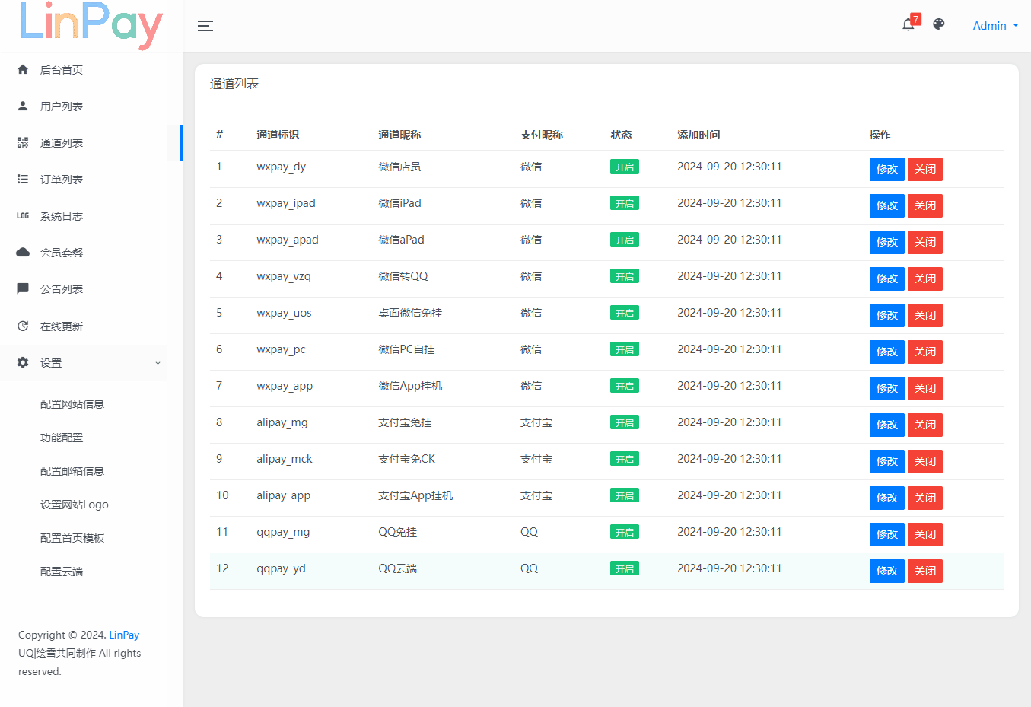Click 修改 for alipay_app row
The image size is (1031, 707).
tap(887, 498)
